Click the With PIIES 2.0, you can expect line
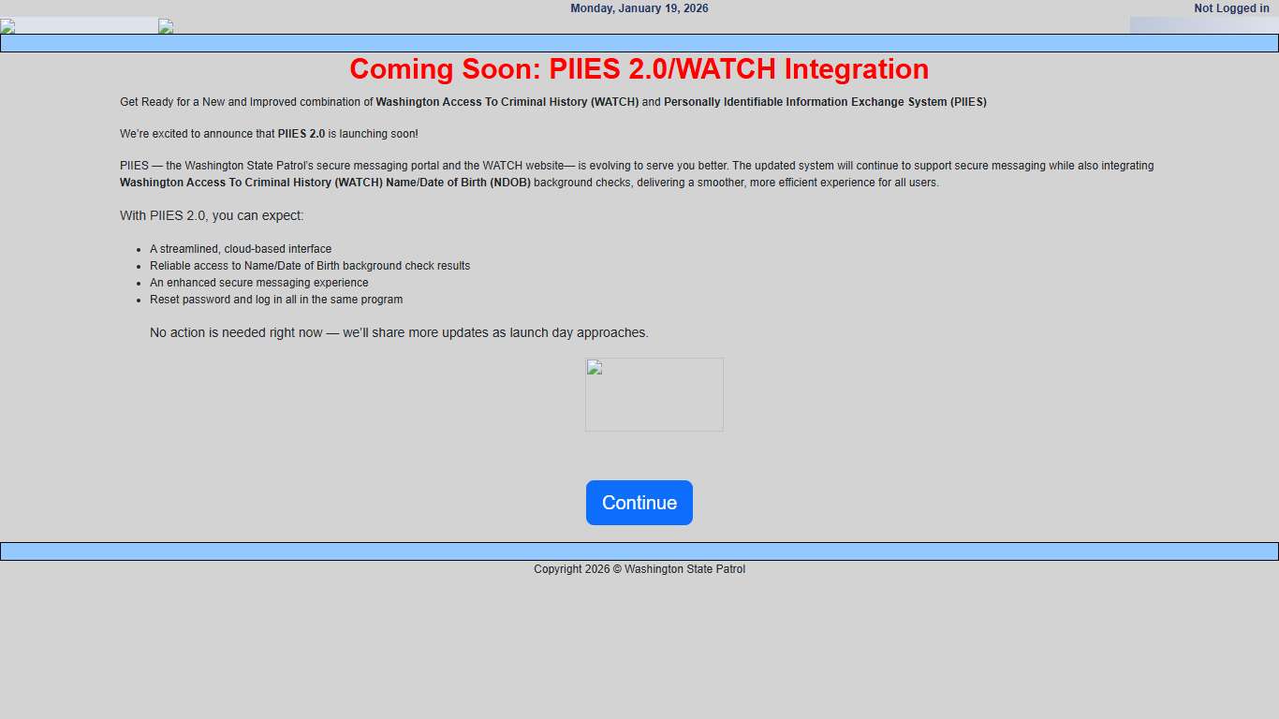 [212, 215]
